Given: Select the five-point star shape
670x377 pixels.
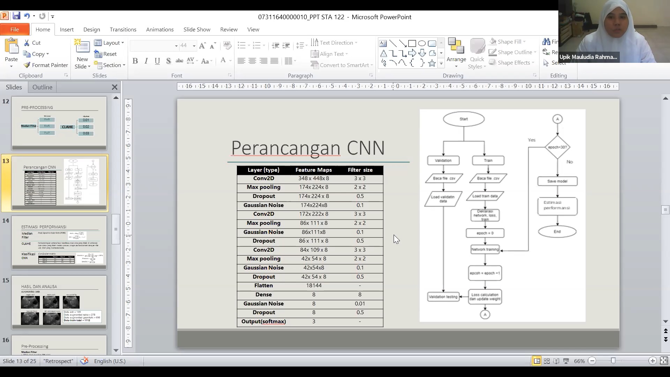Looking at the screenshot, I should (432, 63).
